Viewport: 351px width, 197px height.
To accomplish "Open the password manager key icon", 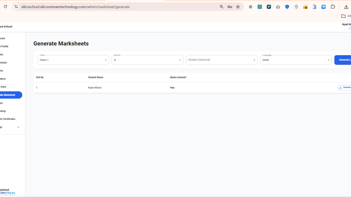I will click(x=230, y=7).
